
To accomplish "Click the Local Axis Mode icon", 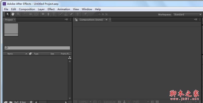I will (x=99, y=14).
